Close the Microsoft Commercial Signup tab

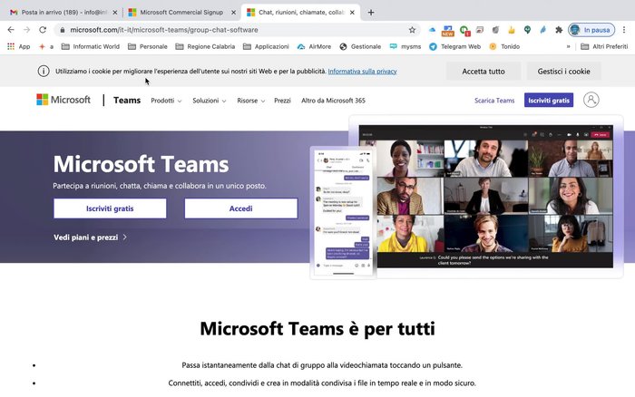point(234,13)
